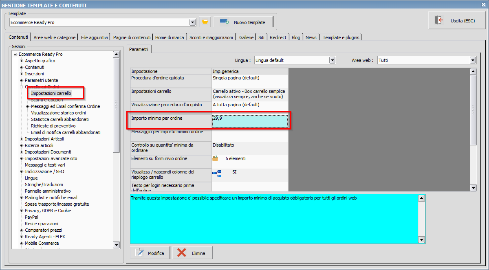Select Richieste di preventivo item
This screenshot has height=270, width=489.
[x=53, y=126]
